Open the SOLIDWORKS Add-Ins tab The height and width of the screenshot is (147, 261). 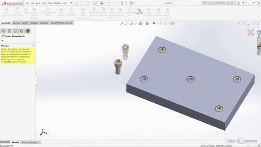coord(62,23)
